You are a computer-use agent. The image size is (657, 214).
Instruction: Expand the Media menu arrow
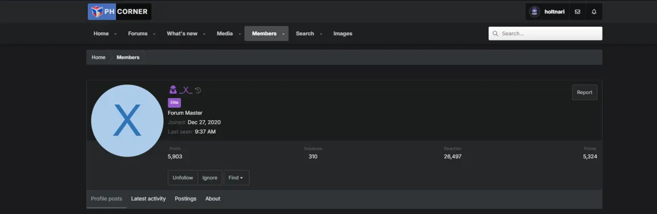[239, 34]
